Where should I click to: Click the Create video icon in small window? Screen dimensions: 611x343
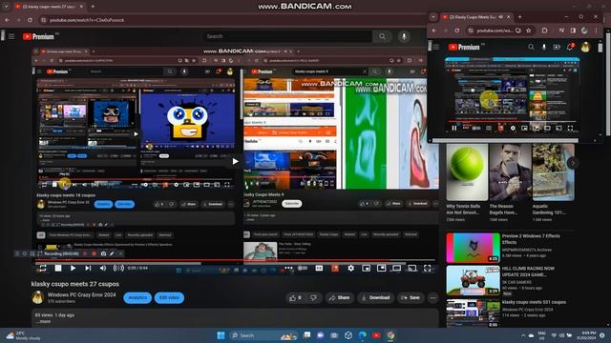[x=557, y=47]
